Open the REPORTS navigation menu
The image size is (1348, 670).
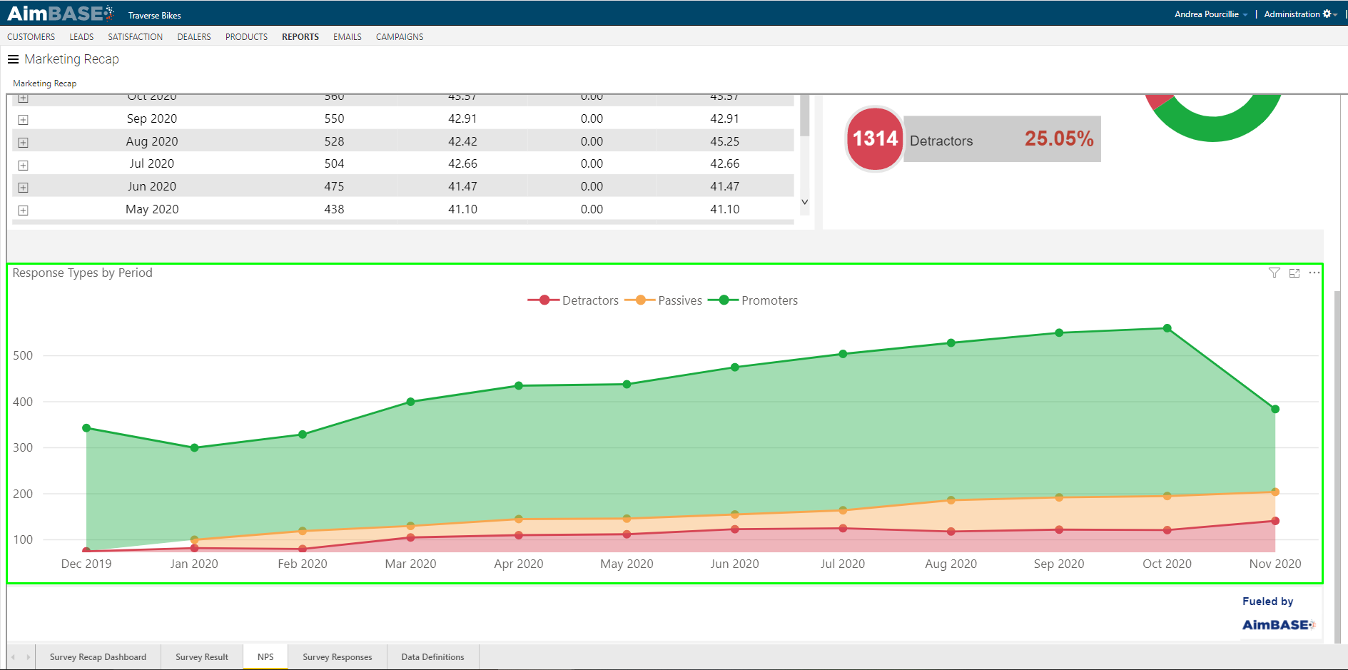(300, 36)
